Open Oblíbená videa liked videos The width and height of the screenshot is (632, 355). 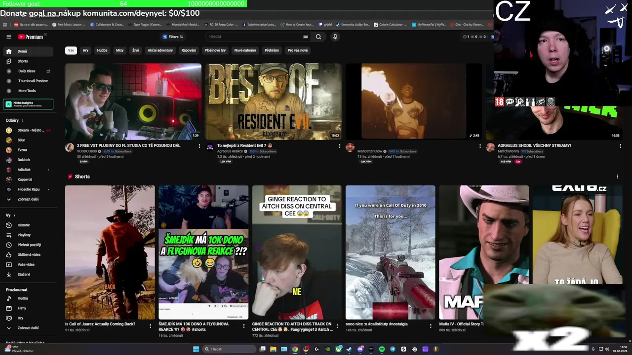(28, 254)
